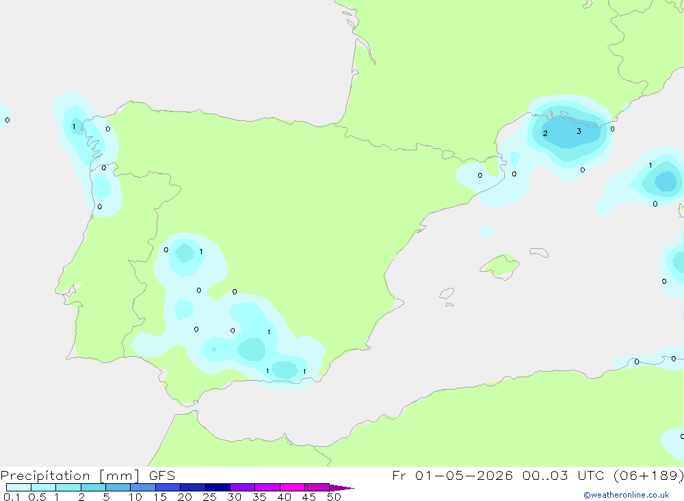
Task: Pick the 0.5–1 mm legend swatch
Action: (x=43, y=487)
